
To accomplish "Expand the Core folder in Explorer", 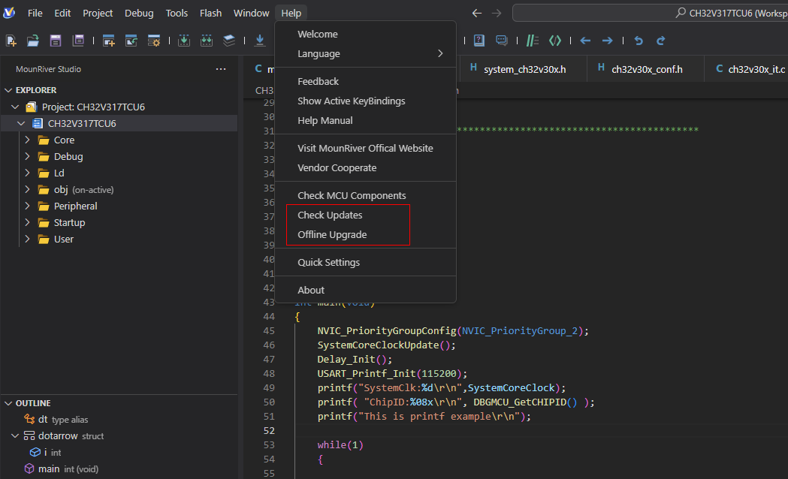I will click(27, 140).
